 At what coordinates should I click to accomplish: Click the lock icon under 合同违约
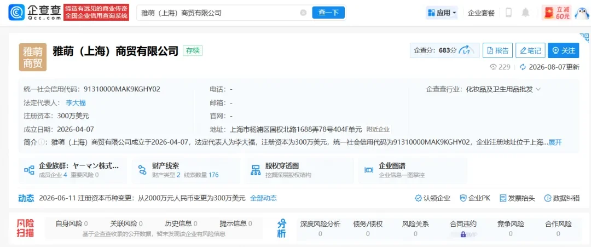pos(463,234)
